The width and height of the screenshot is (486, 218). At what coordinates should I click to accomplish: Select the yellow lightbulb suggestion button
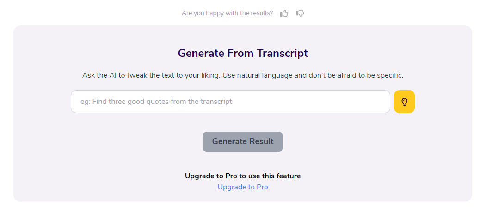pyautogui.click(x=404, y=102)
